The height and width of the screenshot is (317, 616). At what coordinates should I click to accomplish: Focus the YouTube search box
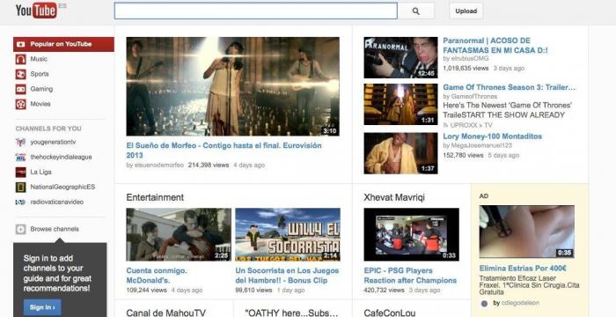256,11
